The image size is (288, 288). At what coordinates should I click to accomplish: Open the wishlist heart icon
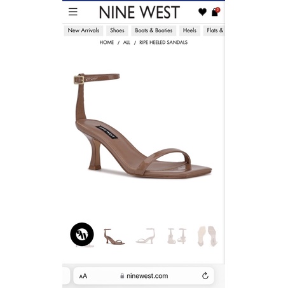click(x=202, y=12)
